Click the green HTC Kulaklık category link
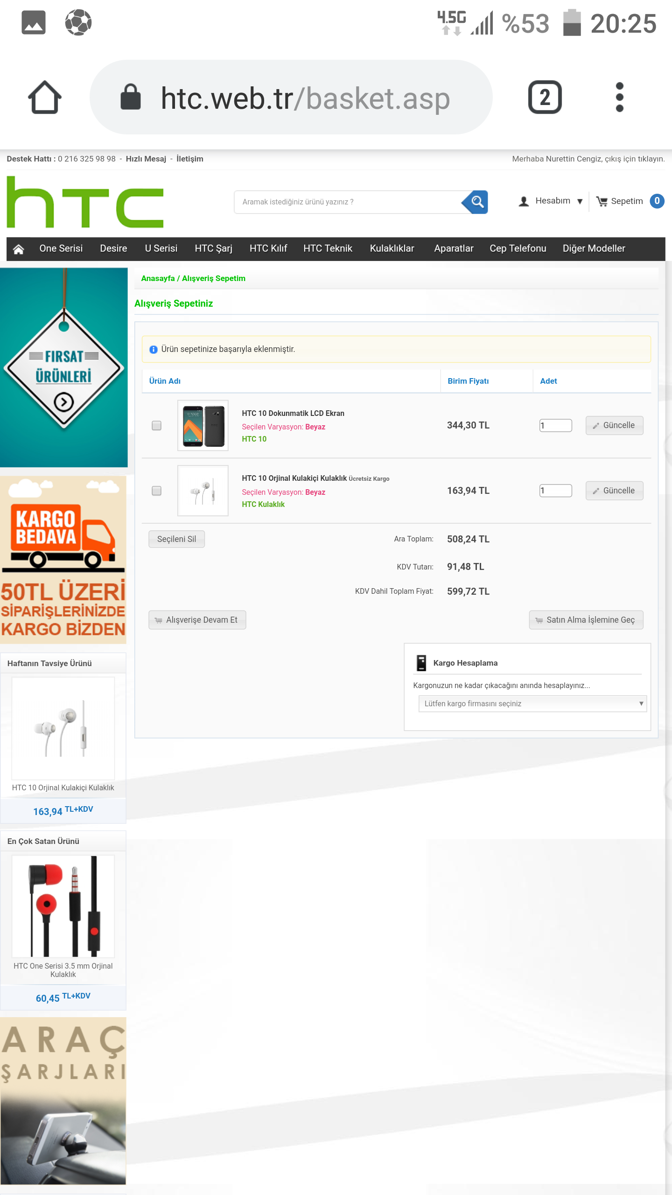Viewport: 672px width, 1195px height. click(263, 504)
